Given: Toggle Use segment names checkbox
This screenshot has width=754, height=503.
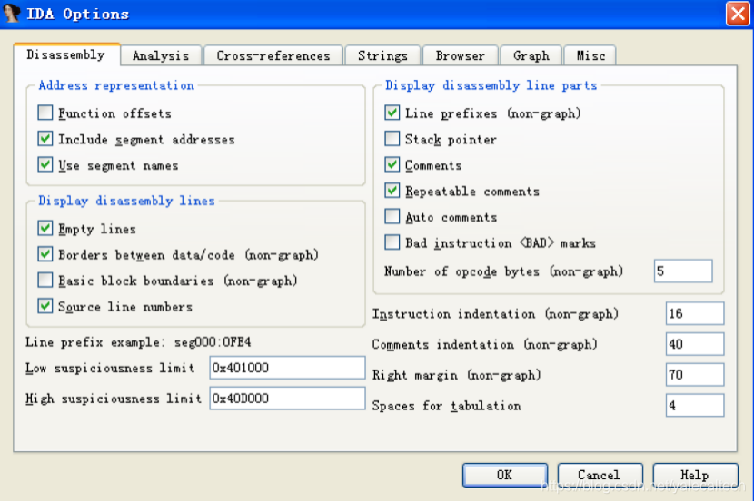Looking at the screenshot, I should click(45, 164).
